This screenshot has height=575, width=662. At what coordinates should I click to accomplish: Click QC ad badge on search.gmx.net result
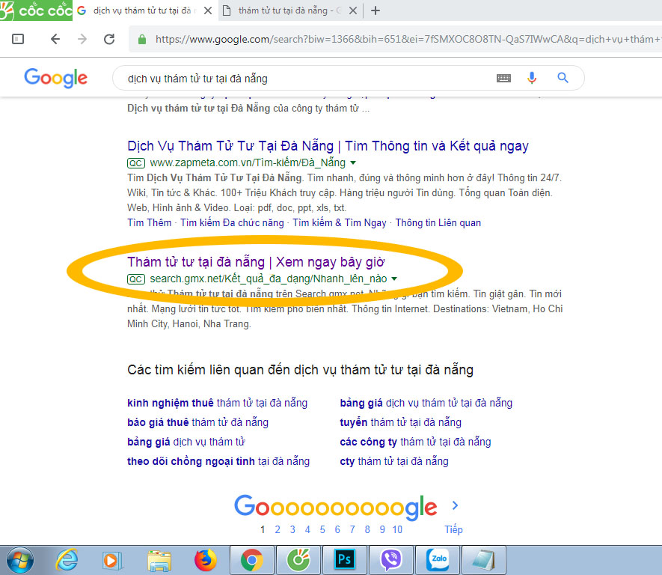(136, 279)
